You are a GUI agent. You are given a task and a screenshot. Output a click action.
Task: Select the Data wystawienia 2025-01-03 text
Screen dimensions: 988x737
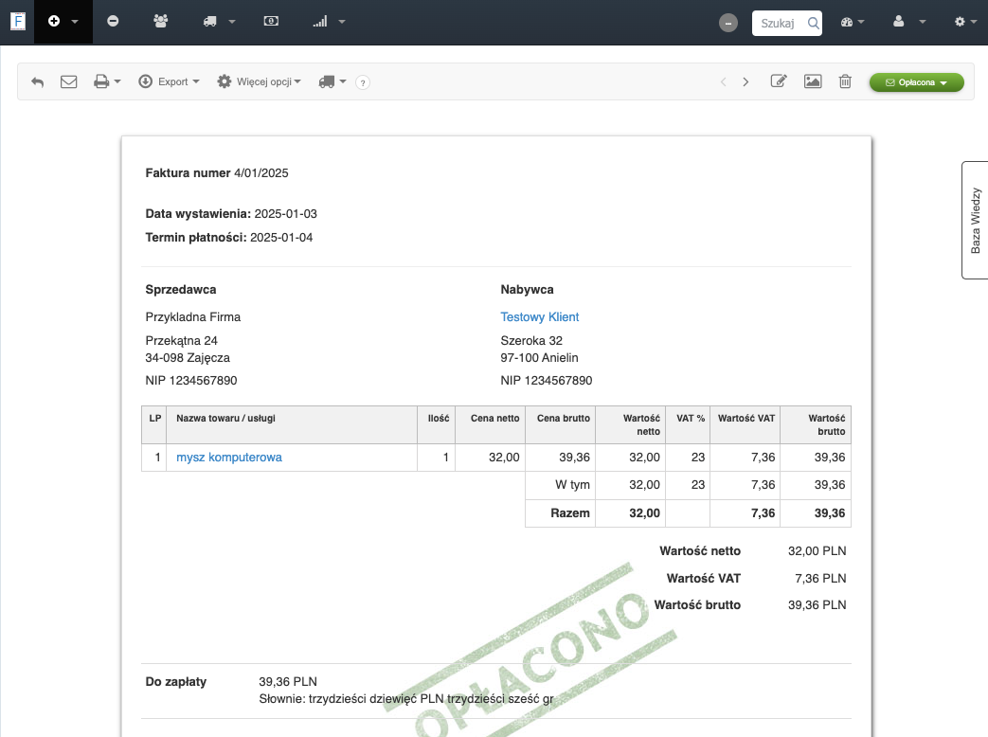pos(231,214)
